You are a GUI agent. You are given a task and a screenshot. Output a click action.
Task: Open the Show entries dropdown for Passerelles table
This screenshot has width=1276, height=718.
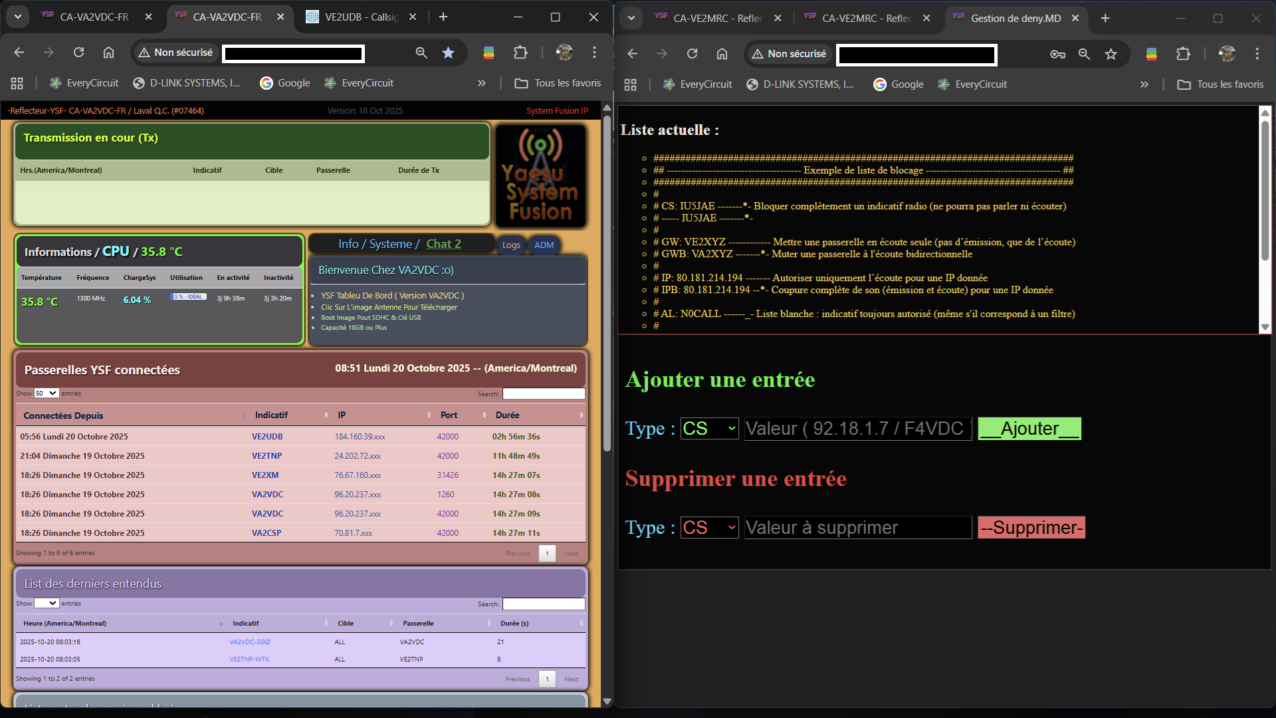[47, 394]
